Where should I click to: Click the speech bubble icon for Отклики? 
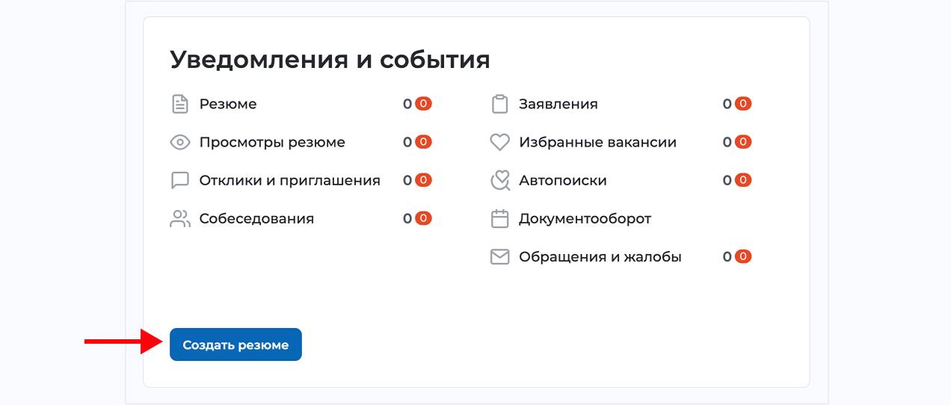tap(180, 180)
